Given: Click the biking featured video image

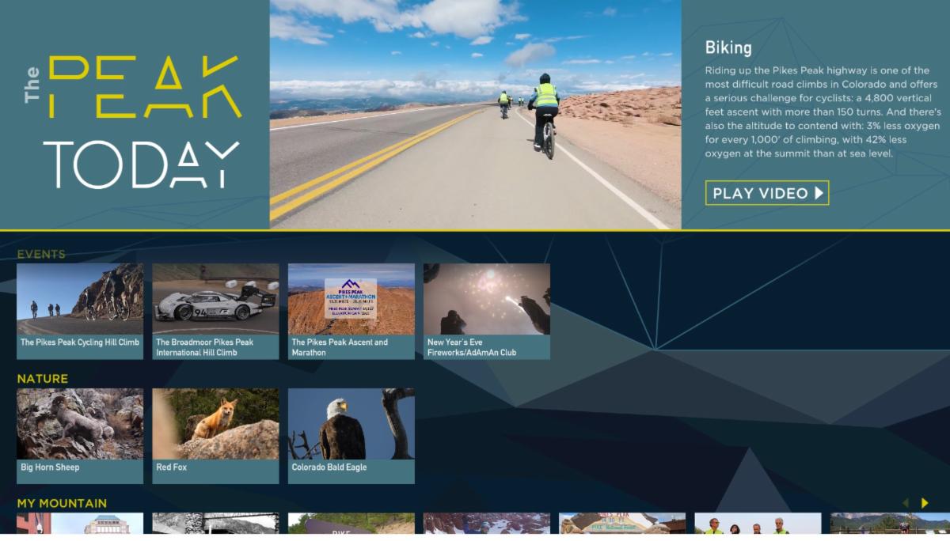Looking at the screenshot, I should coord(475,115).
